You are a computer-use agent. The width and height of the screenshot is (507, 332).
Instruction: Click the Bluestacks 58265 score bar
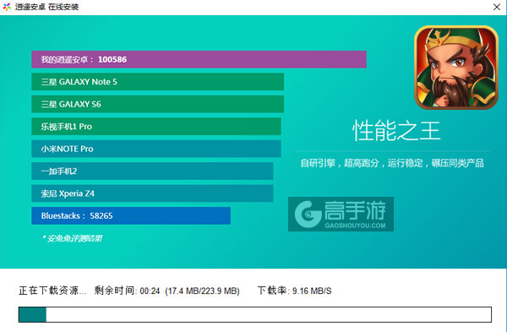pos(131,215)
